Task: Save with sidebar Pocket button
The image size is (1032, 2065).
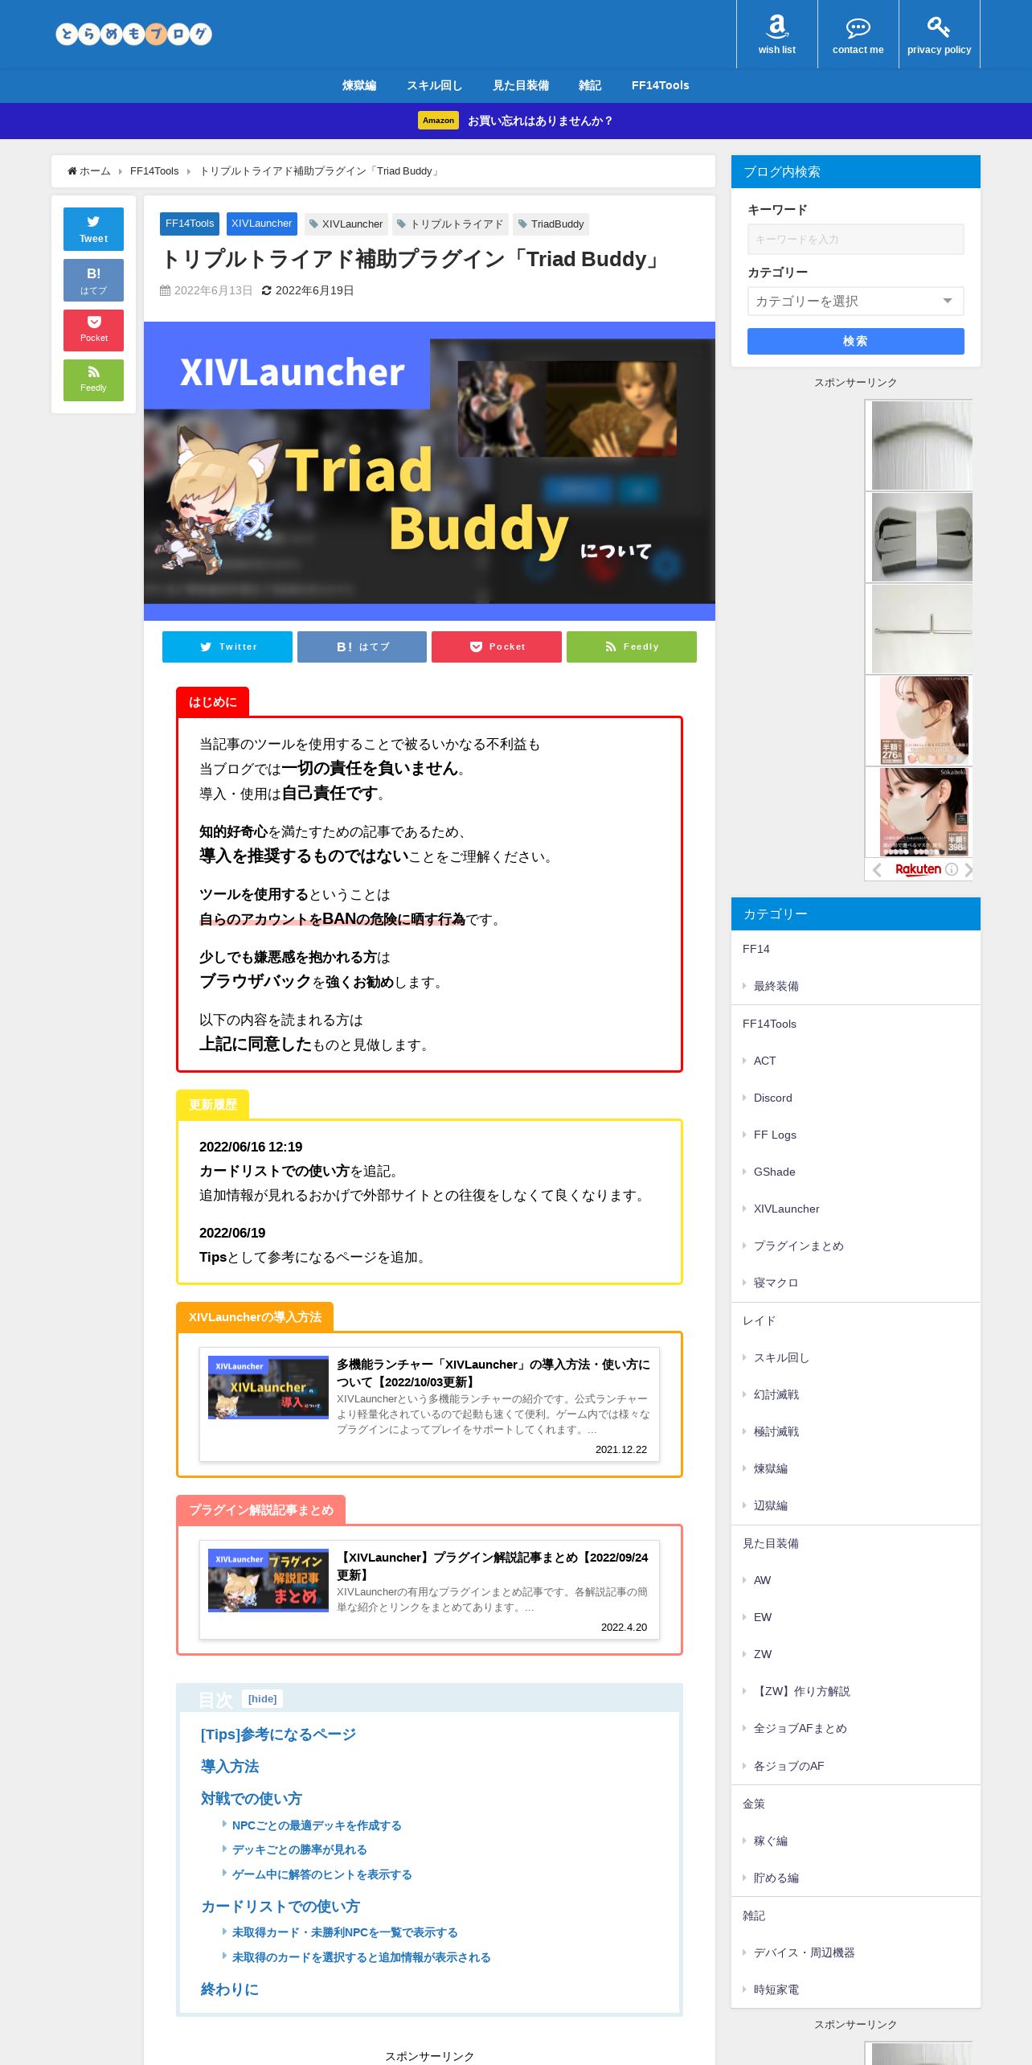Action: tap(93, 330)
